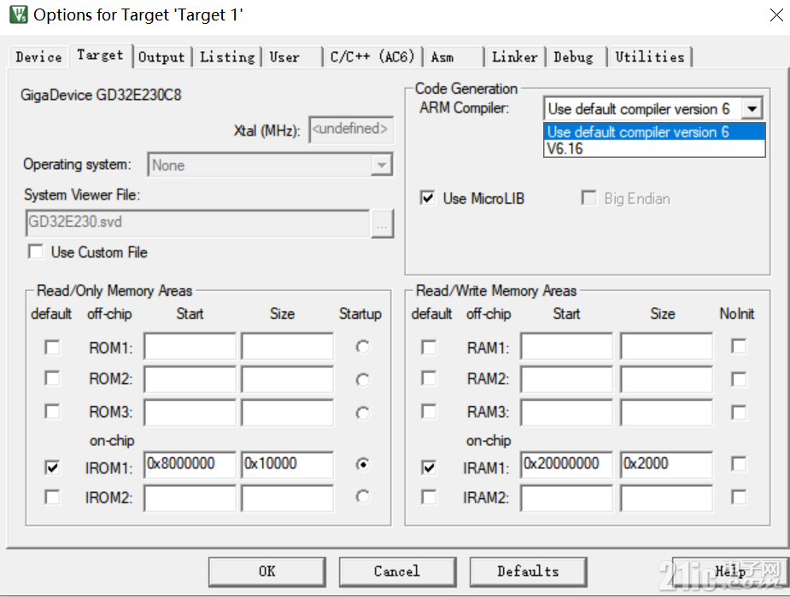
Task: Click the RAM2 Size field
Action: click(x=666, y=379)
